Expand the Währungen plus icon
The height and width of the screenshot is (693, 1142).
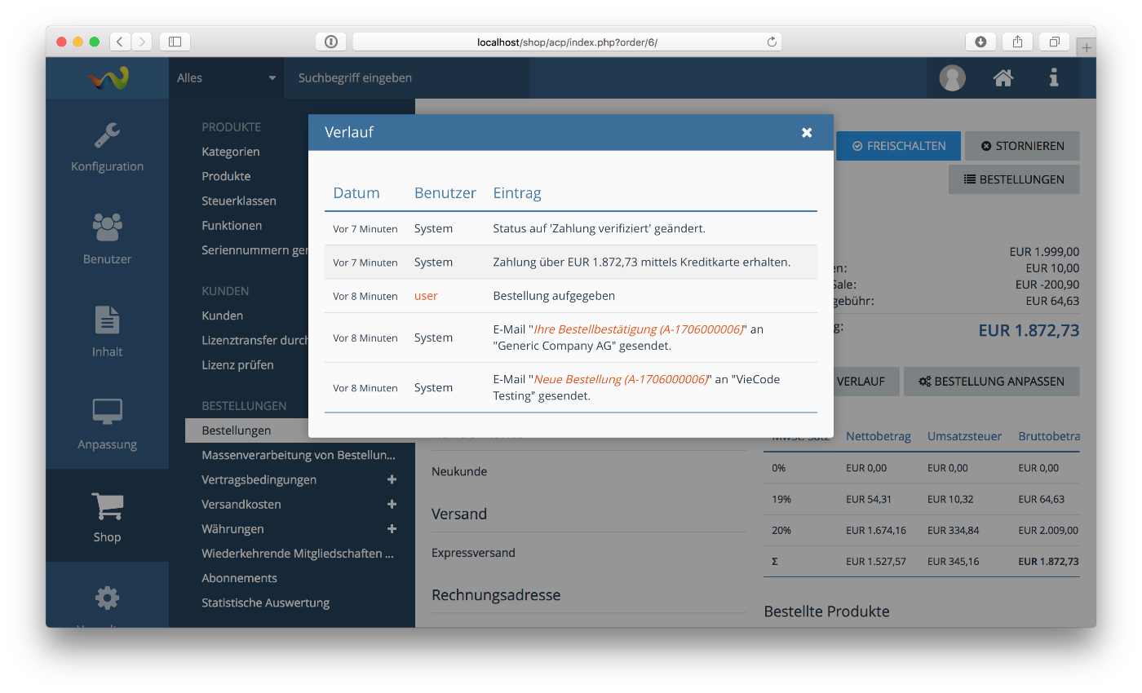[392, 528]
